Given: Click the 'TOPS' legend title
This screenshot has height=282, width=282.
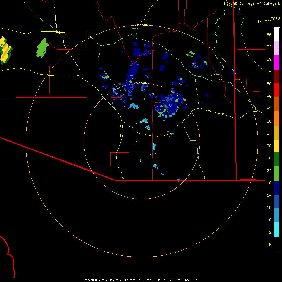Looking at the screenshot, I should [275, 19].
